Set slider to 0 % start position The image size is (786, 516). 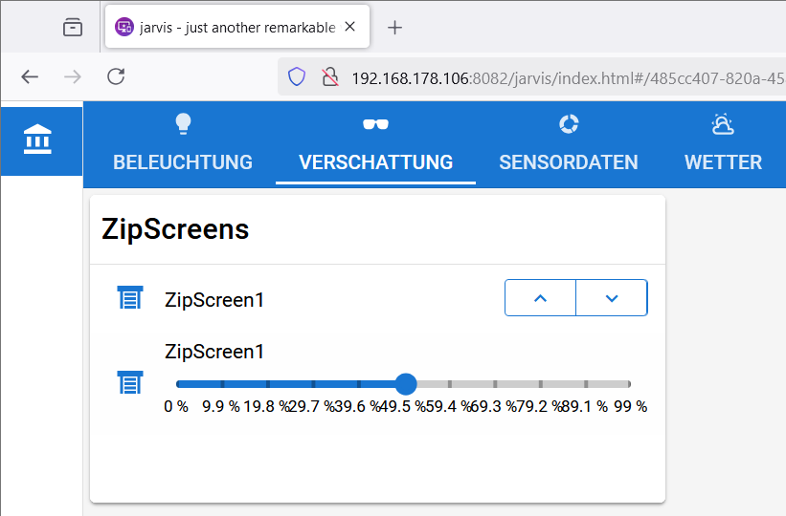click(x=178, y=384)
